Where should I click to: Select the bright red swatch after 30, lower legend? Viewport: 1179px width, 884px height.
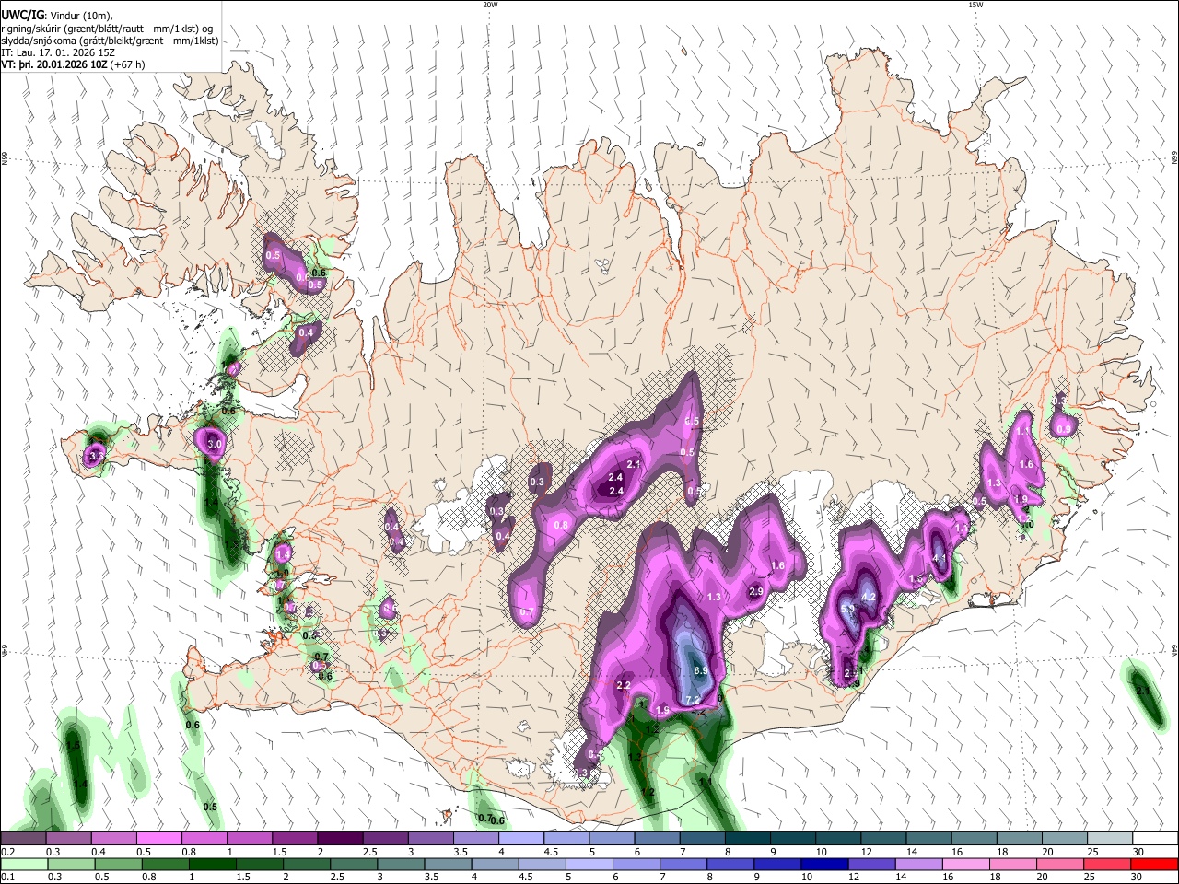tap(1155, 864)
